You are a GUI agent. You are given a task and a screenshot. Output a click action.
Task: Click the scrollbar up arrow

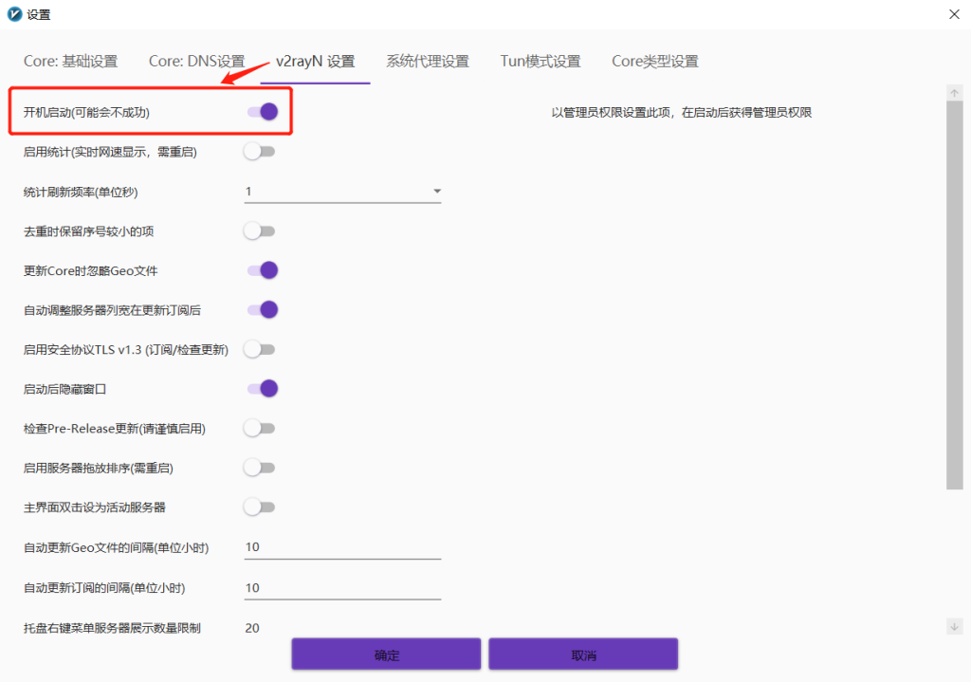(x=954, y=93)
